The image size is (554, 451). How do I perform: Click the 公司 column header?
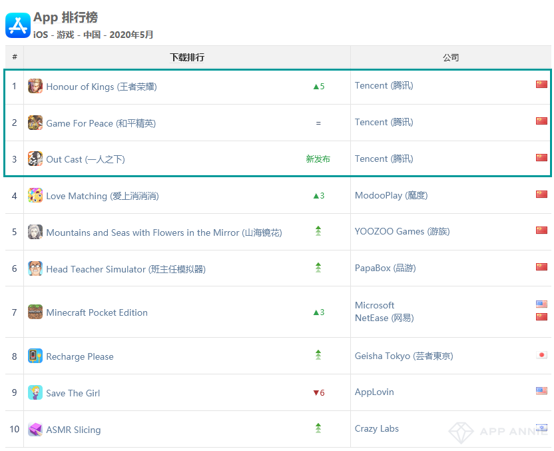click(451, 57)
